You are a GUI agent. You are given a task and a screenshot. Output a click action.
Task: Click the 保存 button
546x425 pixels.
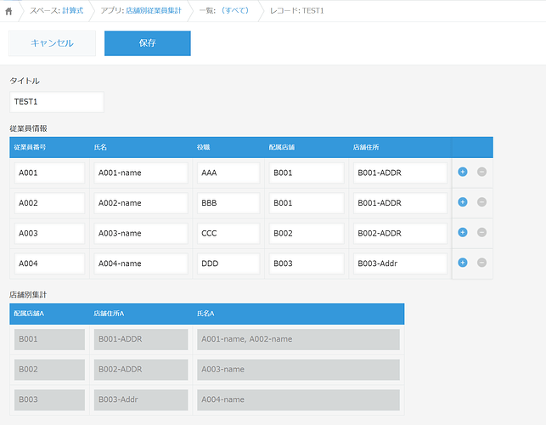point(147,43)
